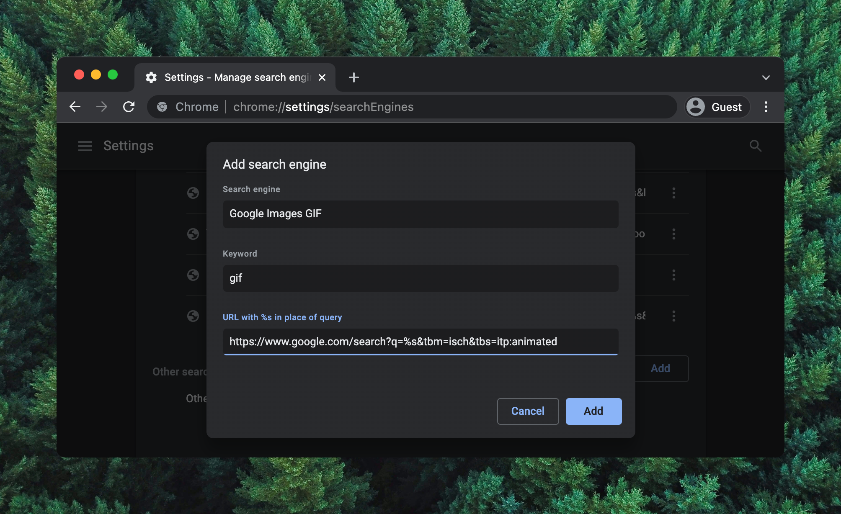Click the globe icon of second engine row
841x514 pixels.
point(193,234)
